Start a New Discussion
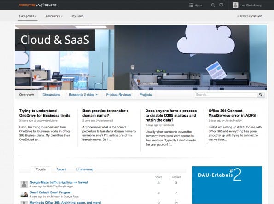This screenshot has width=274, height=204. click(249, 16)
